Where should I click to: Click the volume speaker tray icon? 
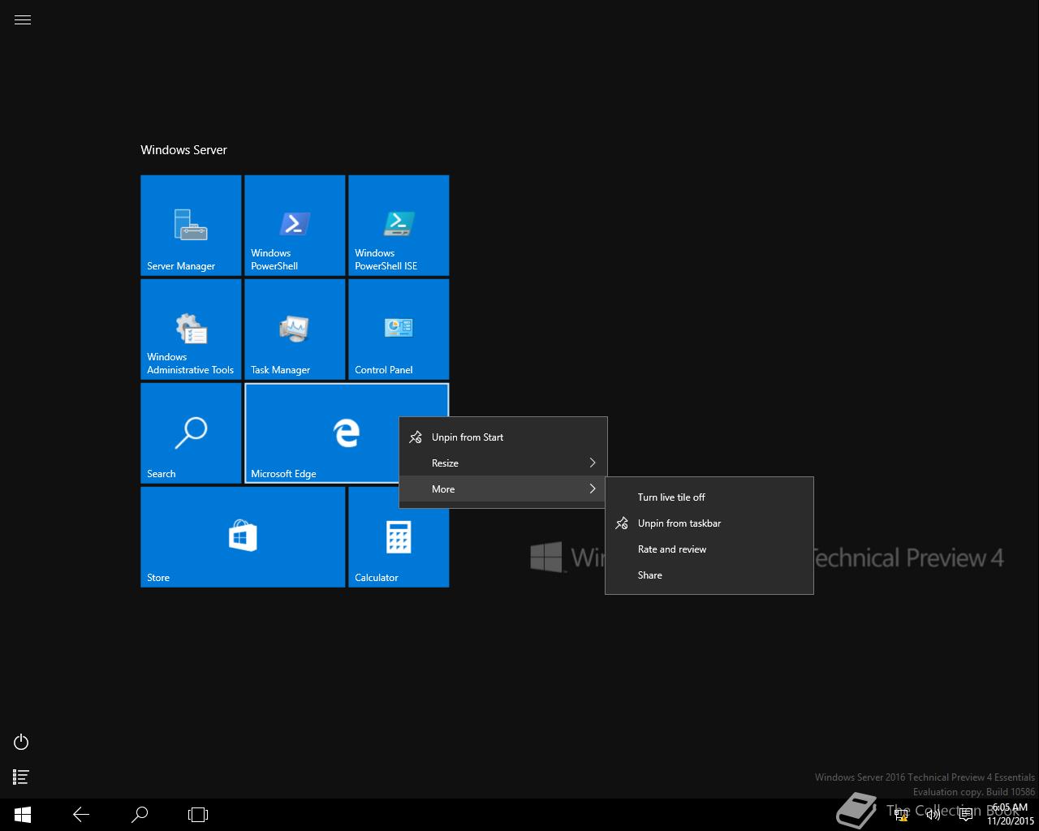pyautogui.click(x=933, y=815)
